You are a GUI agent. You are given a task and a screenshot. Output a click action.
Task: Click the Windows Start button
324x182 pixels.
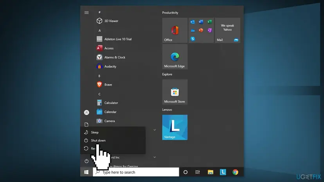point(86,172)
